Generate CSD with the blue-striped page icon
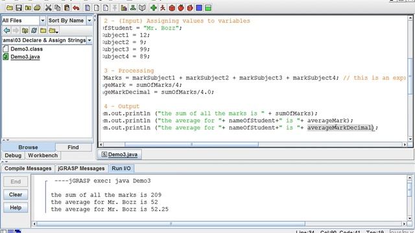The height and width of the screenshot is (233, 415). coord(88,8)
